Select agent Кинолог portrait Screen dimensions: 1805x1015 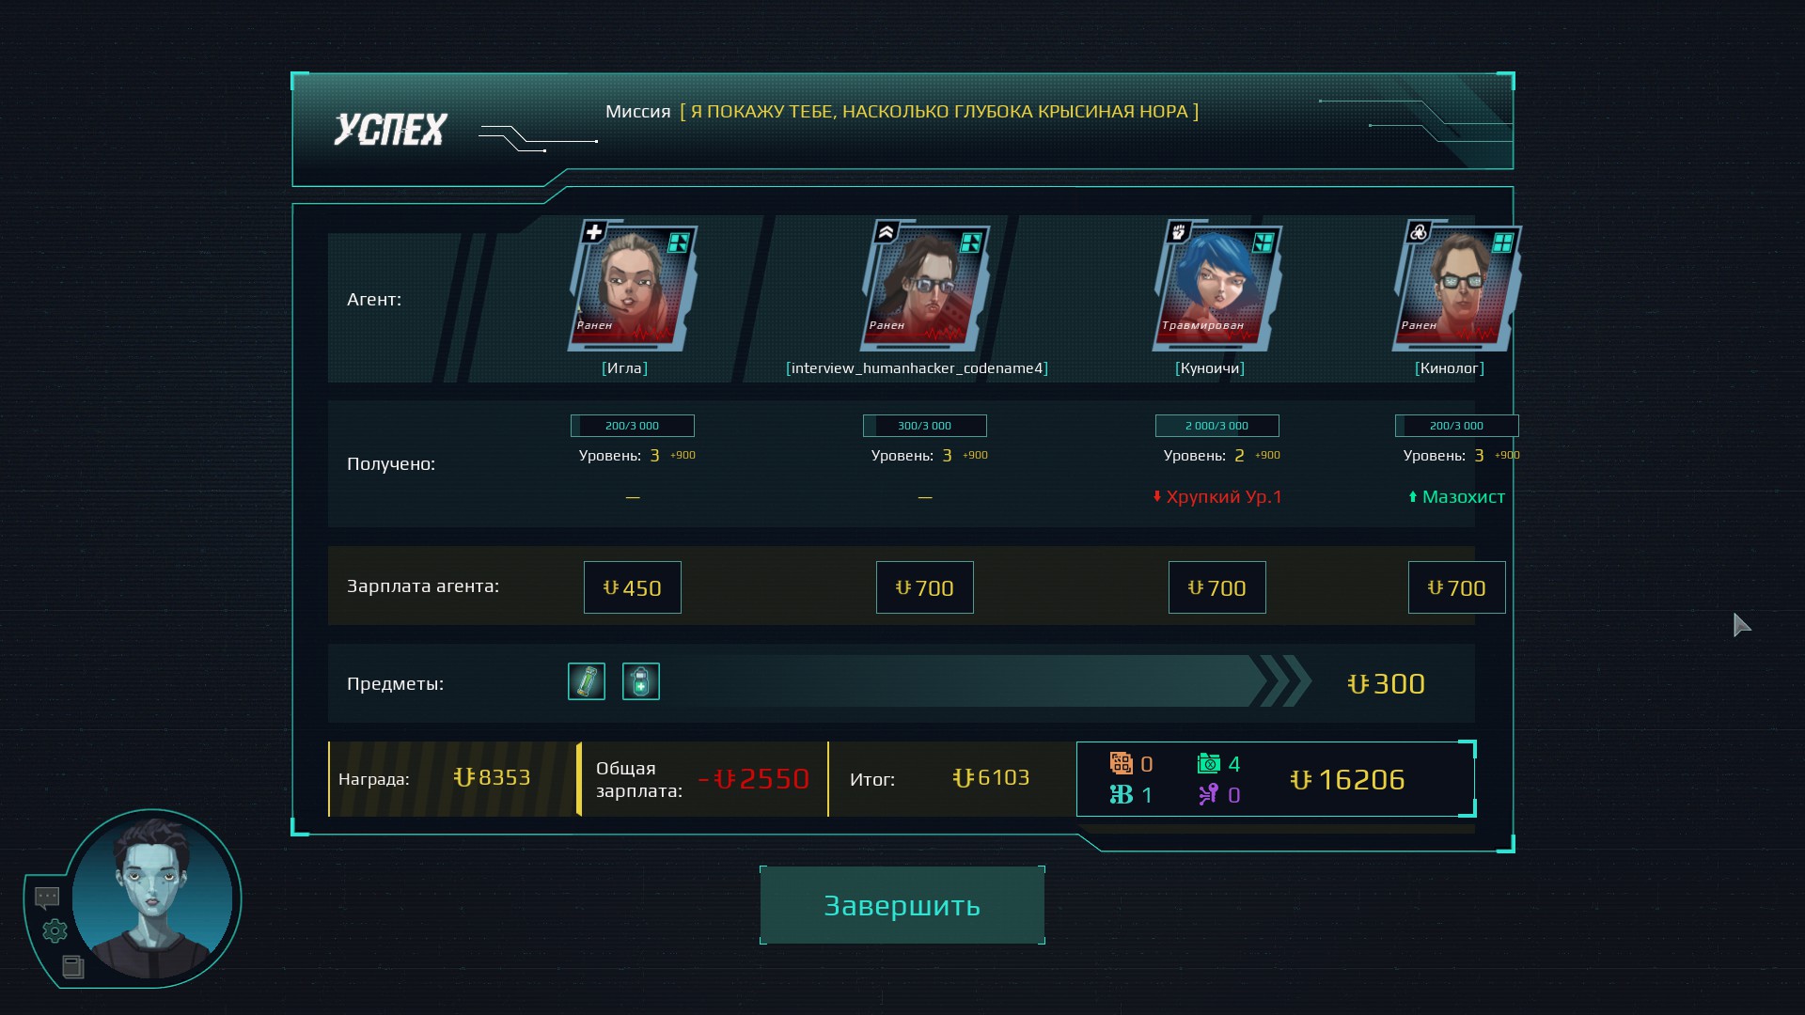1456,288
